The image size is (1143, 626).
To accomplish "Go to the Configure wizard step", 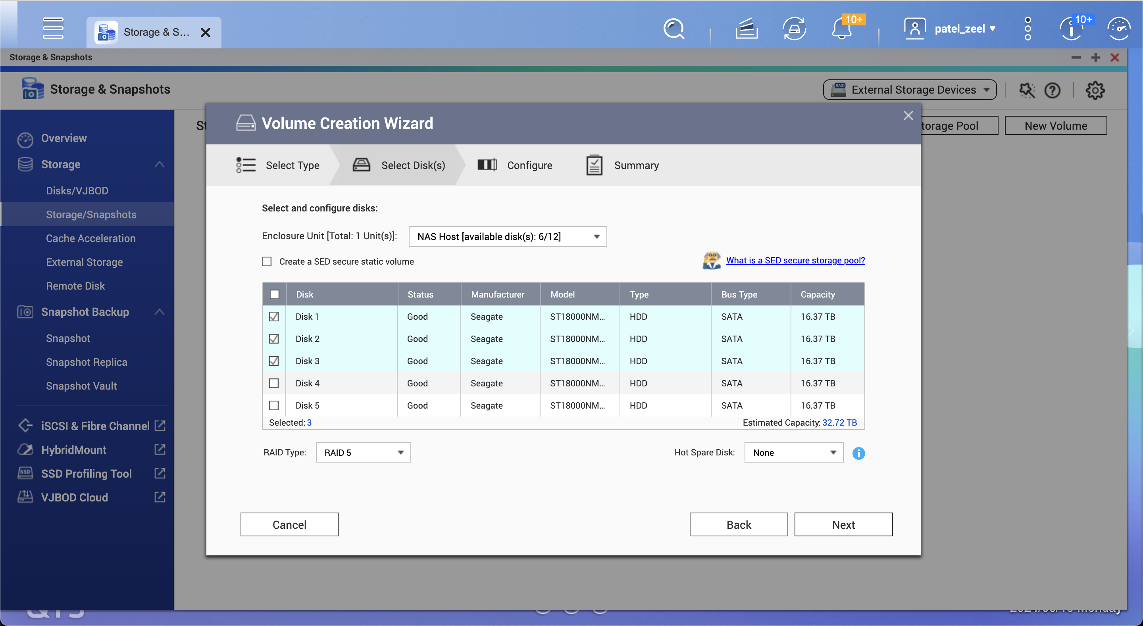I will pyautogui.click(x=515, y=165).
